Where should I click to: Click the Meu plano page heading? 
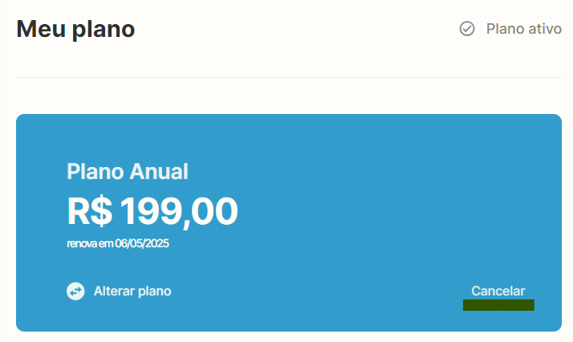pyautogui.click(x=75, y=29)
